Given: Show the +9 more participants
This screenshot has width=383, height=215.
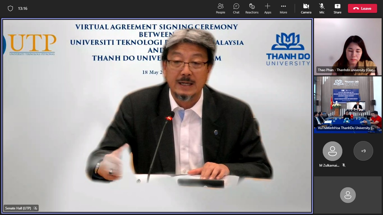Looking at the screenshot, I should coord(363,151).
